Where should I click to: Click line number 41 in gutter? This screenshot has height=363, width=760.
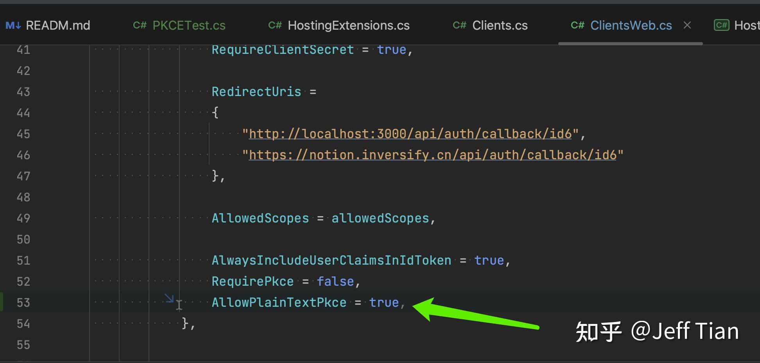[x=23, y=50]
